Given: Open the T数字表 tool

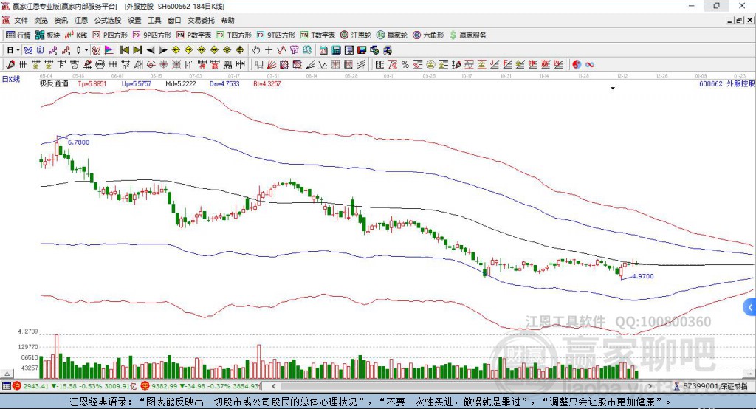Looking at the screenshot, I should click(x=317, y=35).
